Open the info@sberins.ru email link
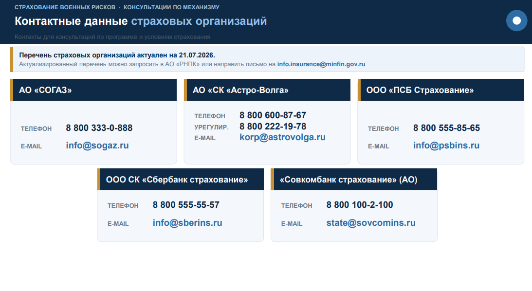Image resolution: width=532 pixels, height=291 pixels. click(187, 223)
